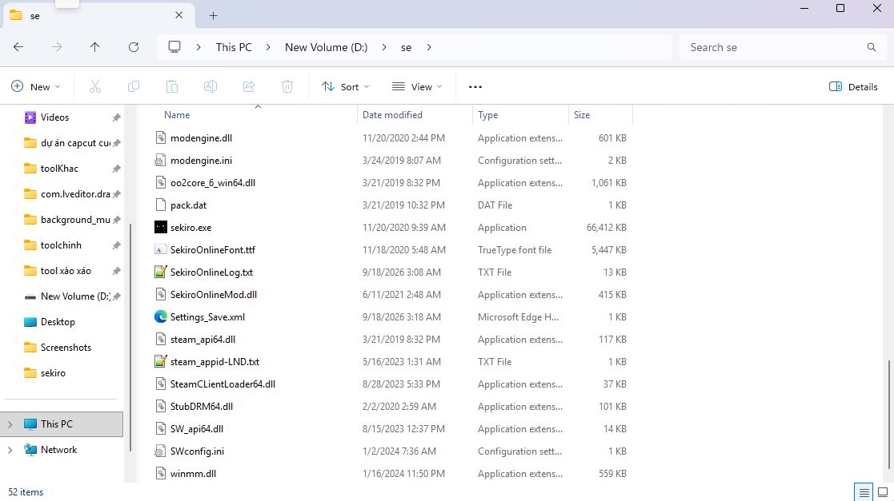Click the Rename icon in toolbar
Image resolution: width=894 pixels, height=501 pixels.
(x=210, y=86)
